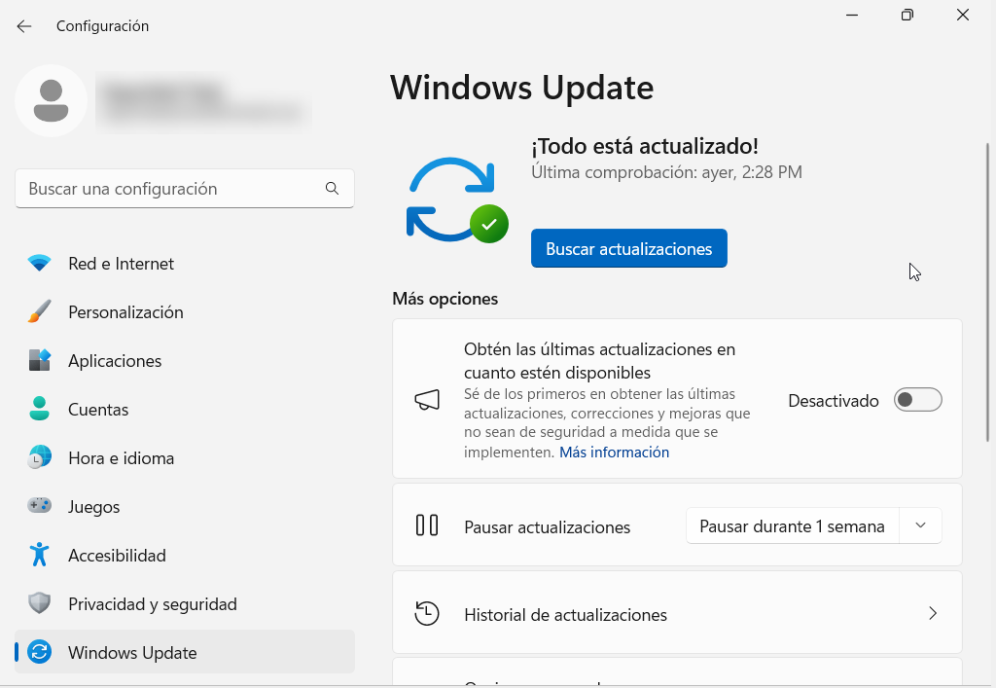Click the large update sync status icon

(x=457, y=199)
